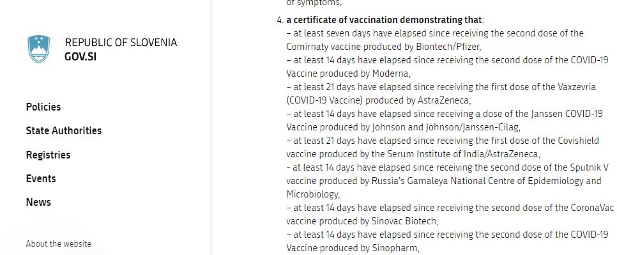Open the News section

tap(38, 202)
